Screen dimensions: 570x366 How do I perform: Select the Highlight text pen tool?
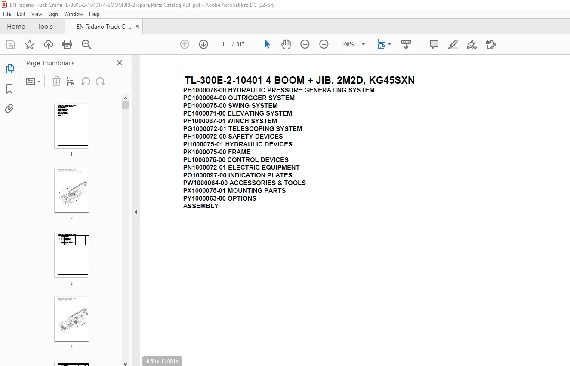(x=453, y=44)
